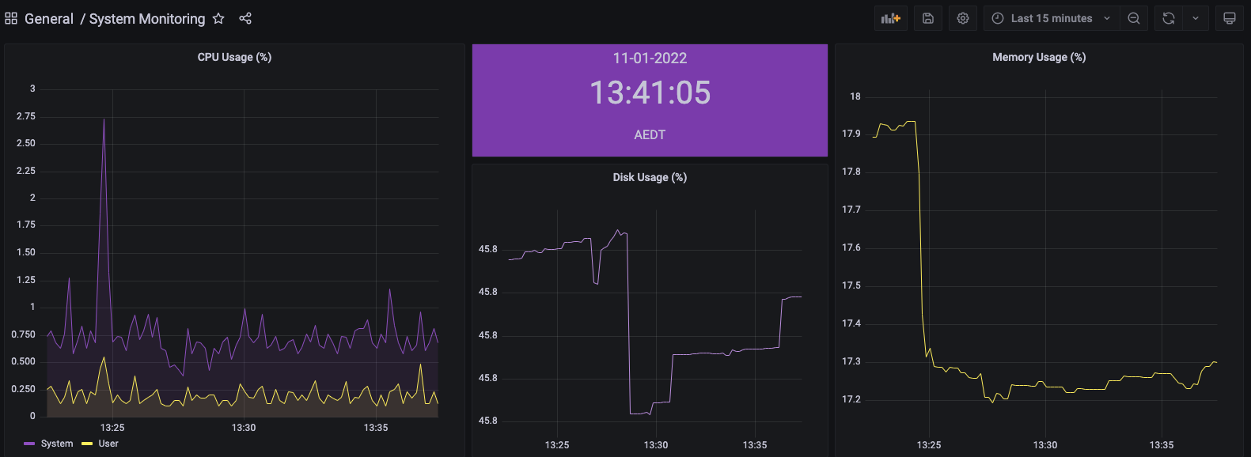Screen dimensions: 1251x457
Task: Open the General folder link
Action: click(49, 18)
